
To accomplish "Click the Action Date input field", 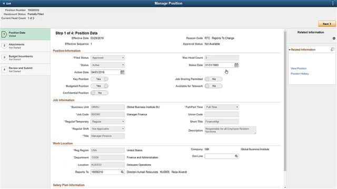I will coord(105,72).
